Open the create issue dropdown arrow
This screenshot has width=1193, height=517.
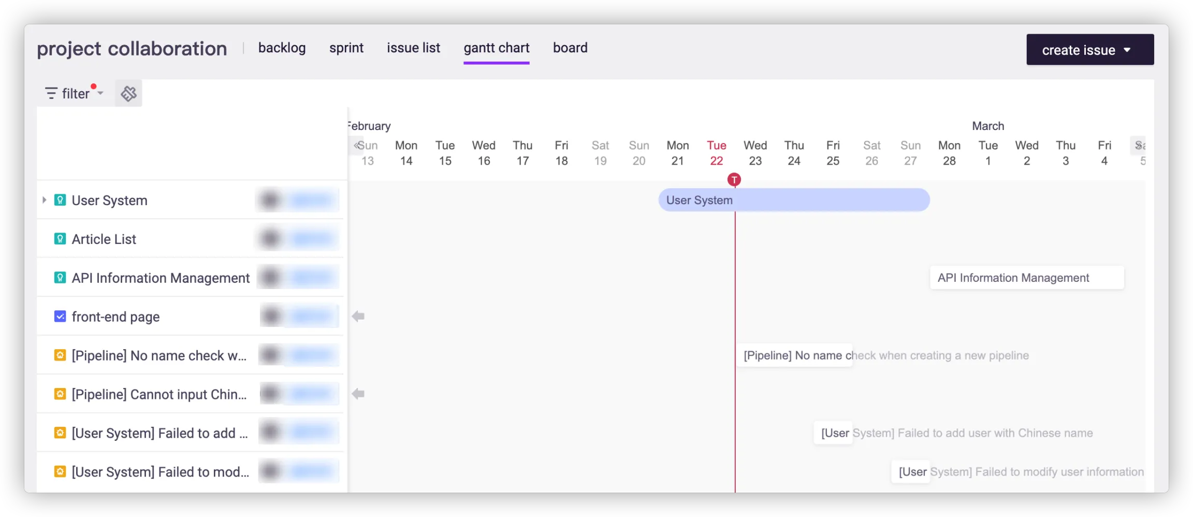tap(1127, 50)
